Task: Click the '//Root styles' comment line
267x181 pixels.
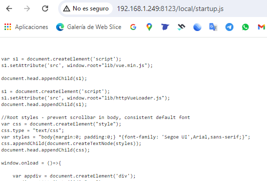Action: coord(96,117)
